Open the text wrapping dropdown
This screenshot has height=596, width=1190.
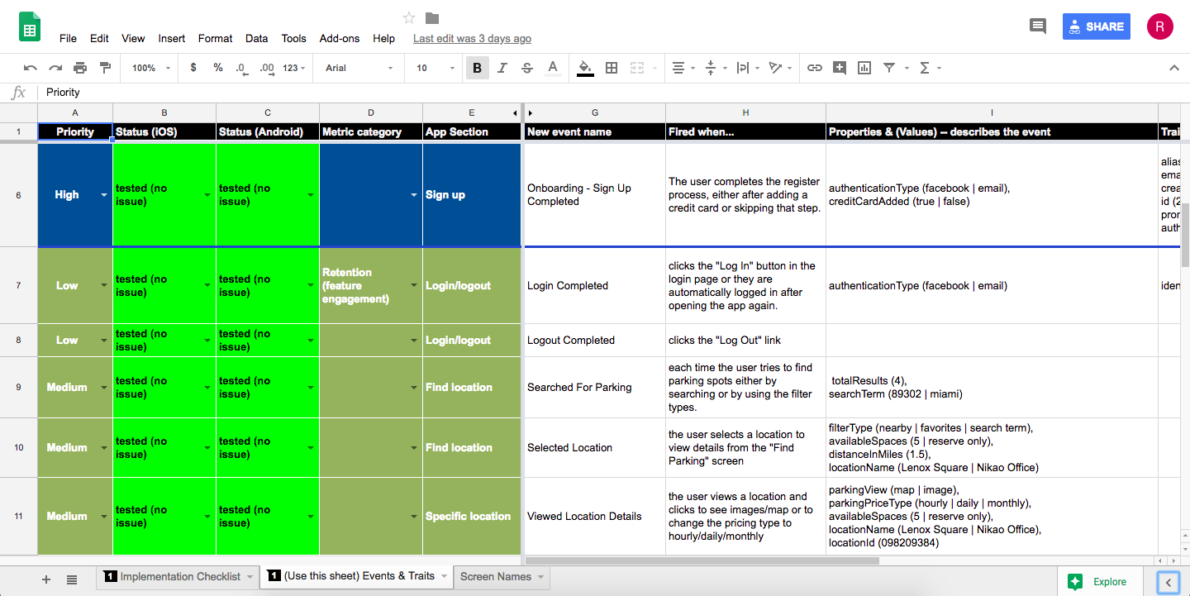pyautogui.click(x=748, y=68)
